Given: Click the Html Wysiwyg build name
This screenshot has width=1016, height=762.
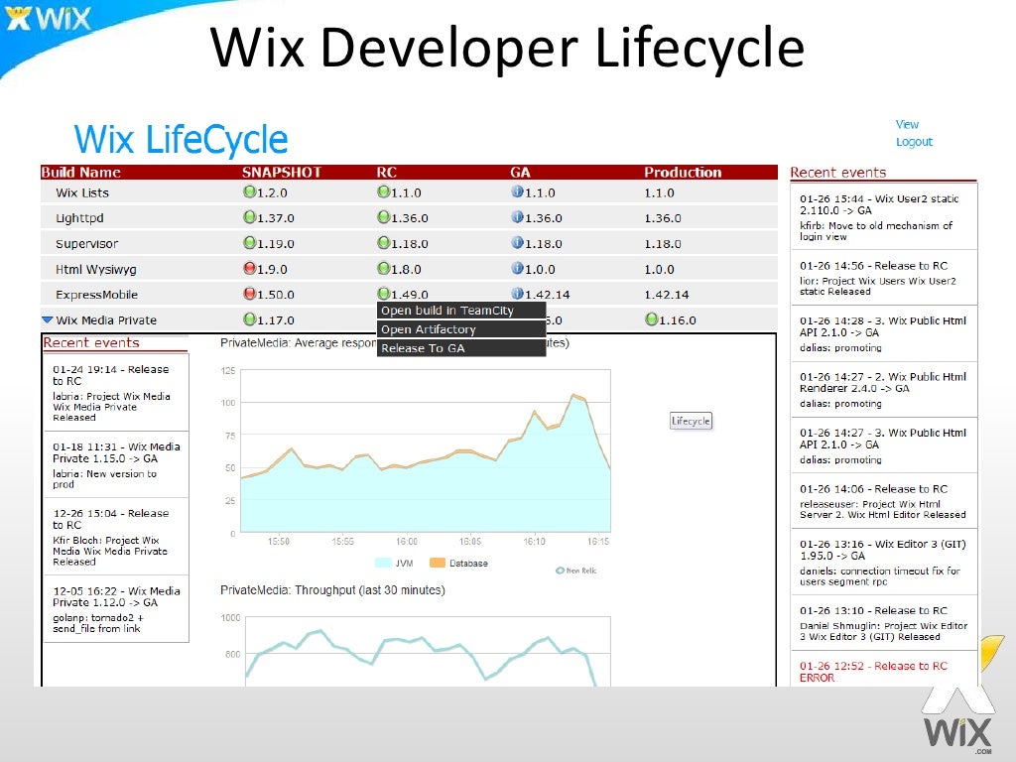Looking at the screenshot, I should coord(96,269).
